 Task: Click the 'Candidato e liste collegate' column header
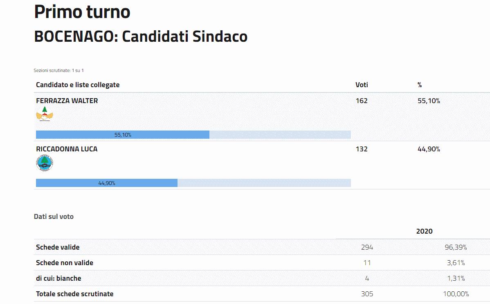[78, 85]
